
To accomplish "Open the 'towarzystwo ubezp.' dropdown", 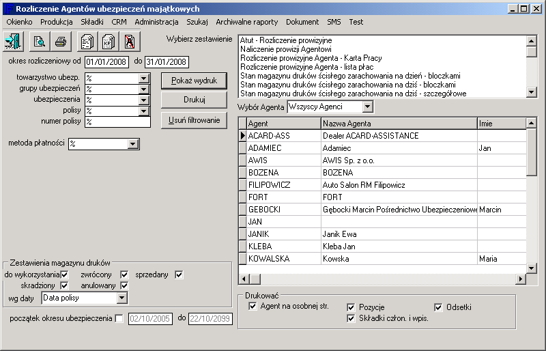I will [x=144, y=78].
